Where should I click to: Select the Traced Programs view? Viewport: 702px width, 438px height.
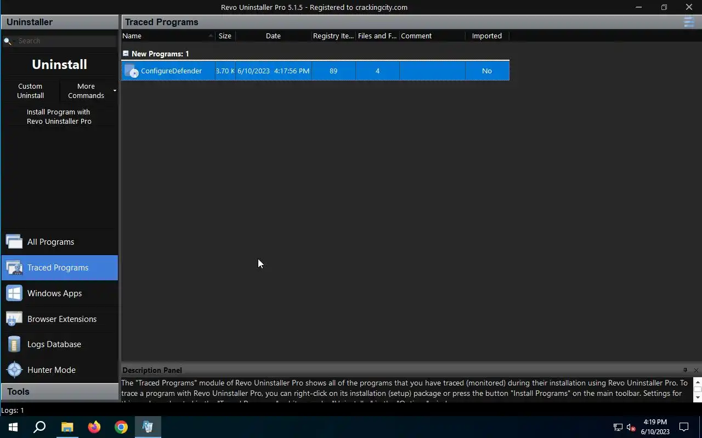[x=59, y=267]
